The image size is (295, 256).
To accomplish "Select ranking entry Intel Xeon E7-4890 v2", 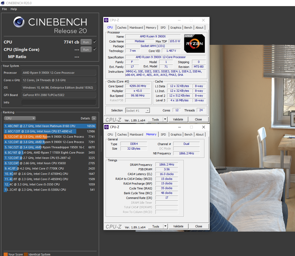I will [50, 131].
